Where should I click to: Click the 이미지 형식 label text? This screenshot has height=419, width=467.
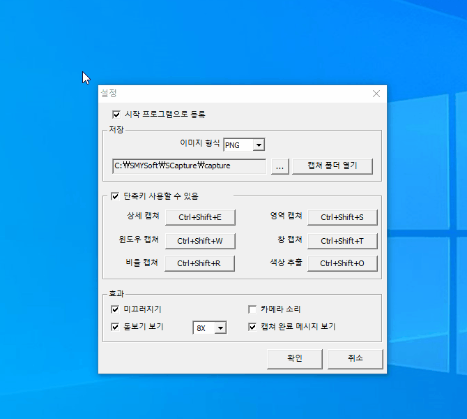pyautogui.click(x=200, y=143)
